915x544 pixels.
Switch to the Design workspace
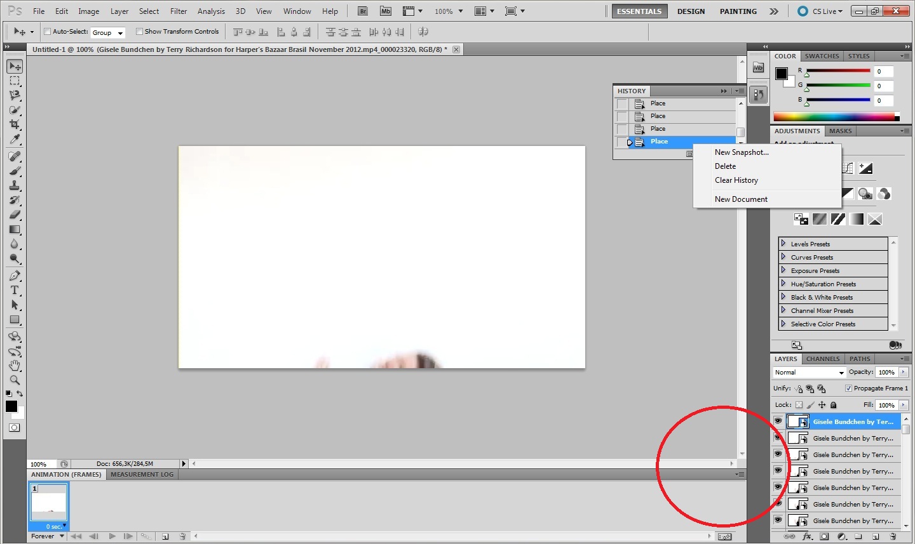pos(691,11)
